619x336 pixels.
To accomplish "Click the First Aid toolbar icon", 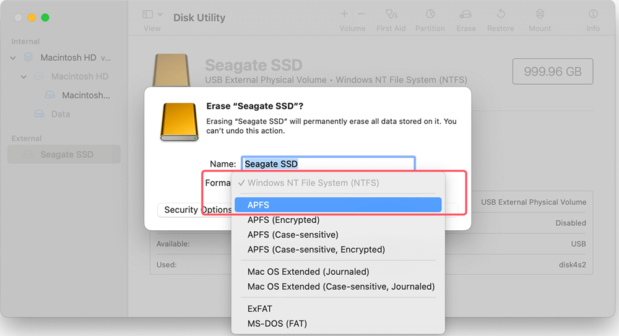I will tap(391, 14).
